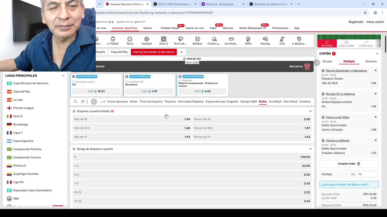
Task: Bookmark this page with star icon
Action: [365, 13]
